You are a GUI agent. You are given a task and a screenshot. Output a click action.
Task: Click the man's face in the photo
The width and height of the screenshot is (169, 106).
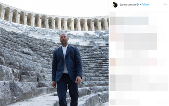coord(64,39)
